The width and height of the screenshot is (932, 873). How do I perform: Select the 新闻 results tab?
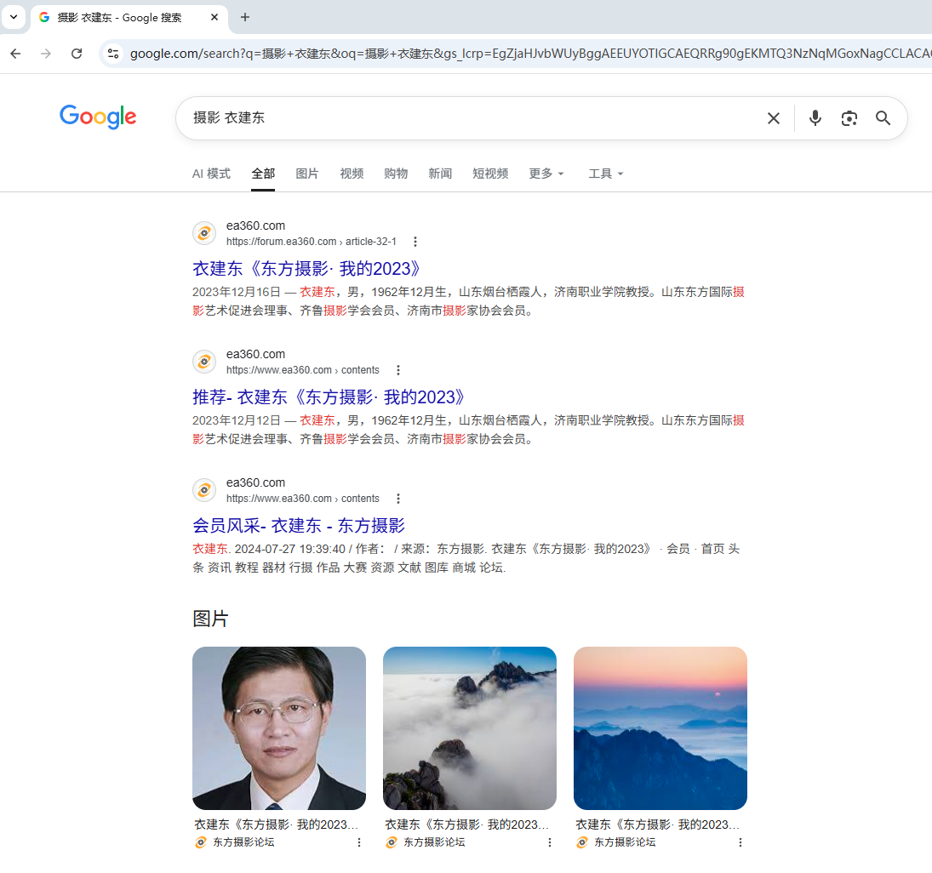click(440, 174)
